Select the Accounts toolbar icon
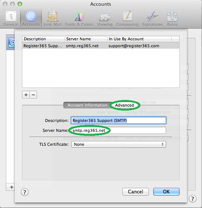Image resolution: width=202 pixels, height=208 pixels. pyautogui.click(x=31, y=19)
